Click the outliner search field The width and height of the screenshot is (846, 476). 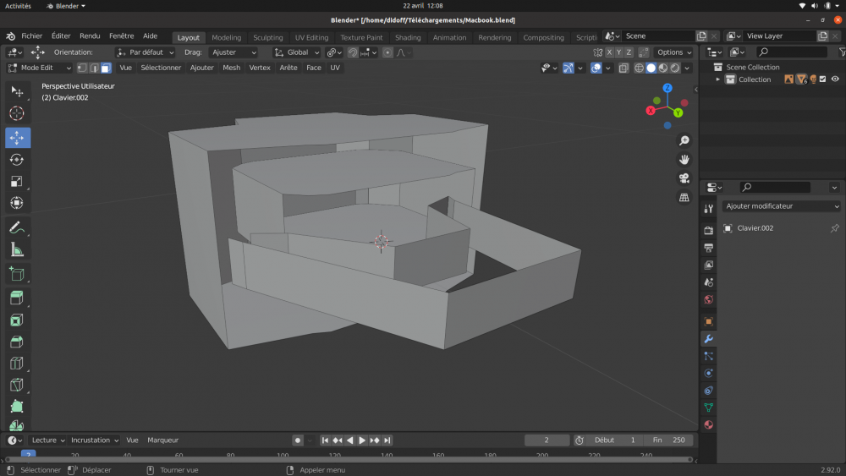coord(792,52)
